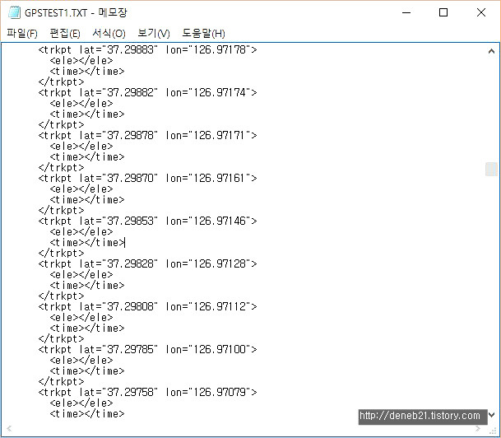Click the </trkpt> line after lat 37.29870 block
Viewport: 501px width, 438px height.
(x=62, y=211)
